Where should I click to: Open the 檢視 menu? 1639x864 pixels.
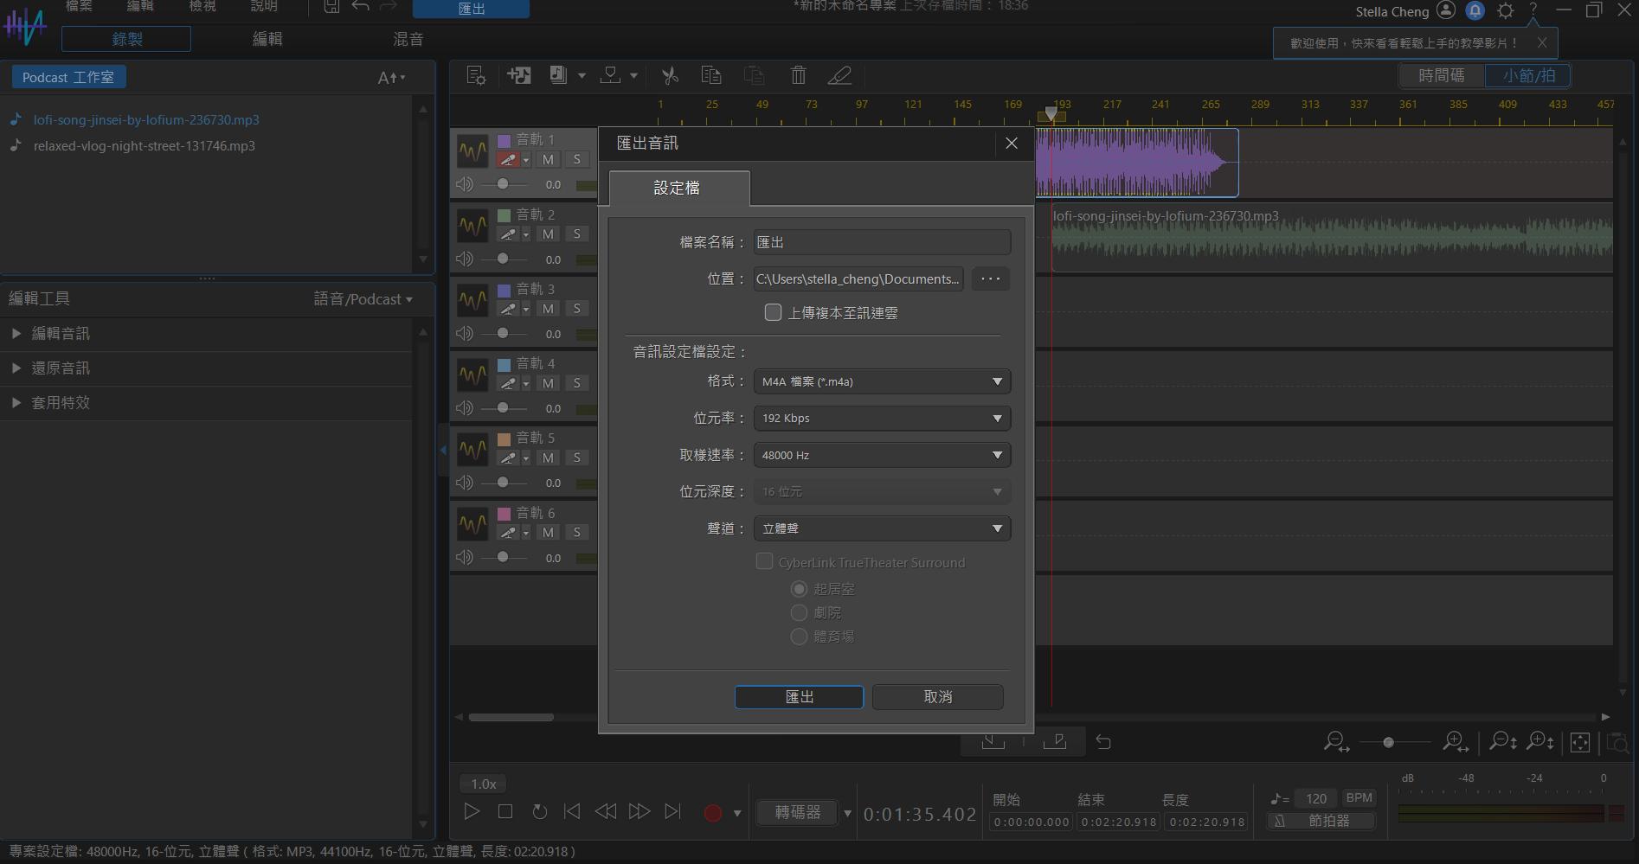202,7
